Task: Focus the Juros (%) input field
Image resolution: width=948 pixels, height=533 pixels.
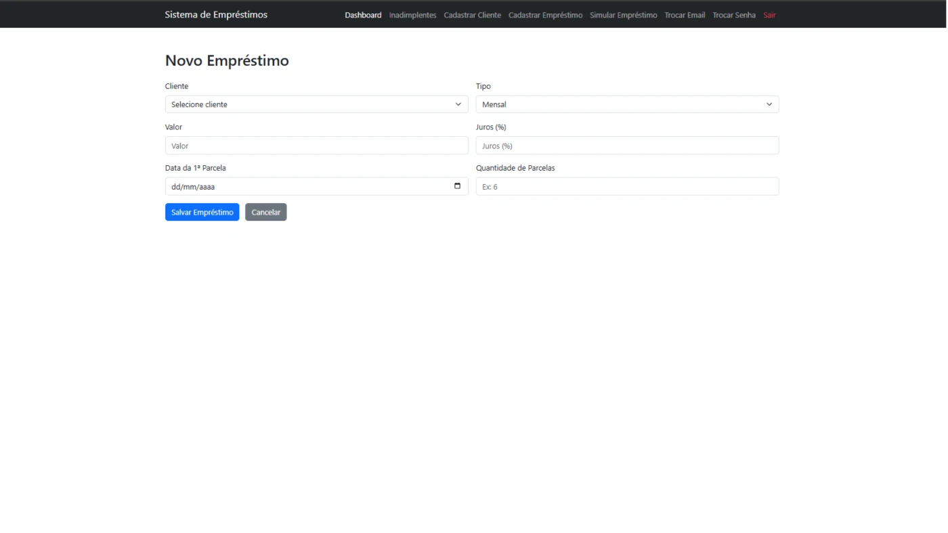Action: tap(627, 146)
